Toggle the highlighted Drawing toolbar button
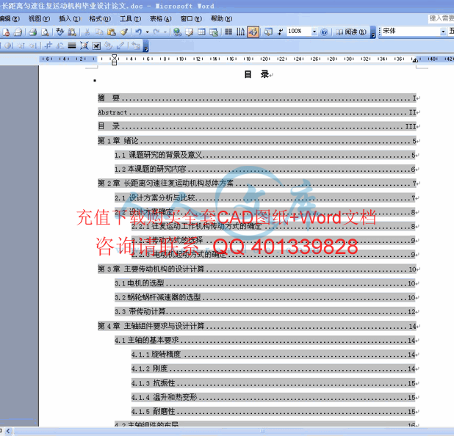This screenshot has height=436, width=454. [x=253, y=32]
